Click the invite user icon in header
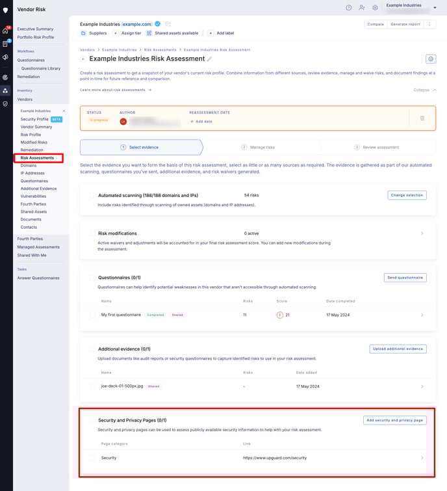This screenshot has height=491, width=447. coord(362,8)
